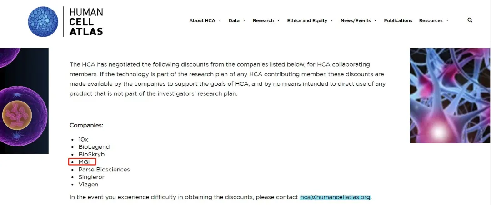
Task: Select the Resources menu label
Action: coord(431,20)
